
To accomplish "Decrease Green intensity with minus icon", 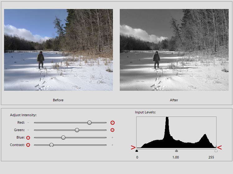I will pos(28,130).
